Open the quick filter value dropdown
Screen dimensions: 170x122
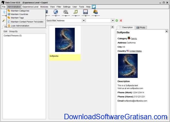pyautogui.click(x=113, y=20)
